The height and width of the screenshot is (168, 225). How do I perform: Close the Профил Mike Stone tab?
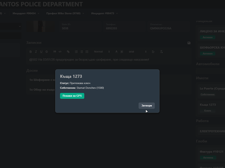(x=83, y=13)
